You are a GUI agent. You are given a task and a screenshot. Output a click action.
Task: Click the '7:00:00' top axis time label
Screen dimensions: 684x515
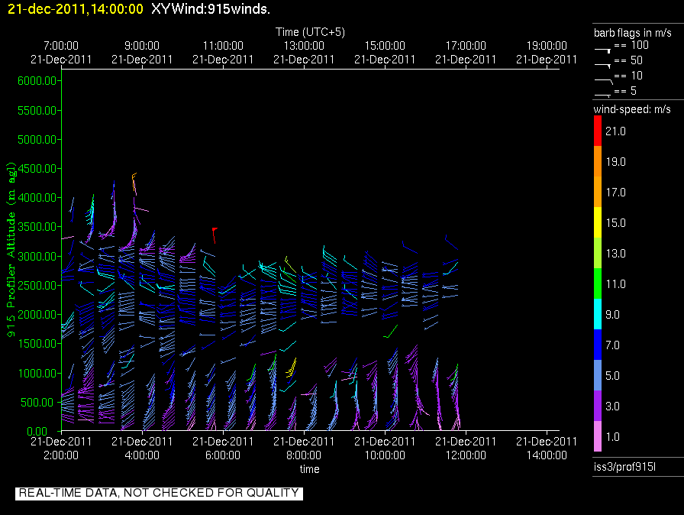61,45
